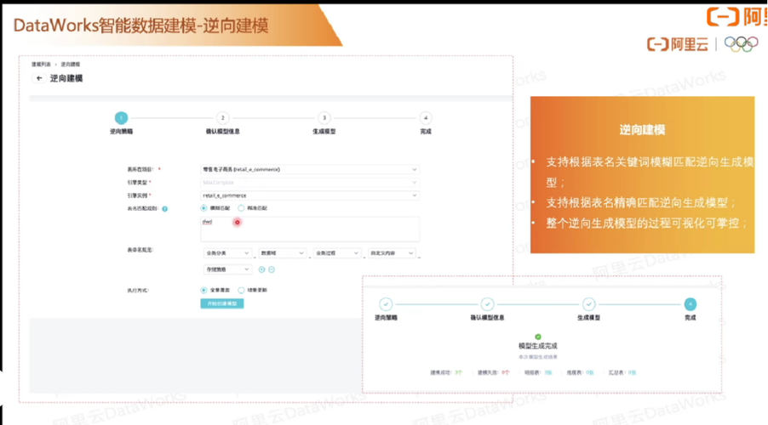The image size is (768, 425).
Task: Open the 自定义内容 naming dropdown
Action: coord(392,252)
